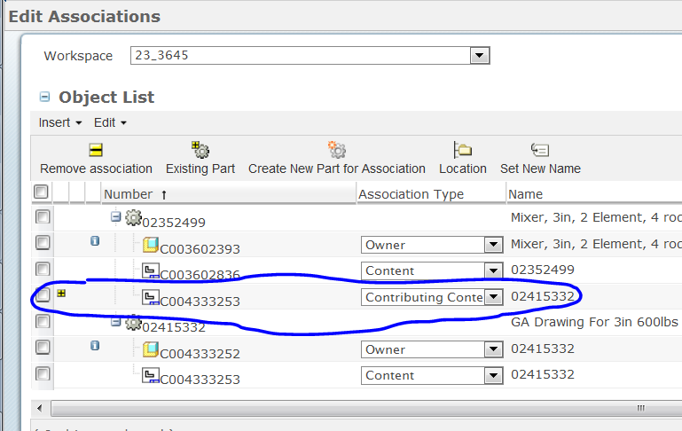This screenshot has width=682, height=431.
Task: Check the box for the GA Drawing part row
Action: click(x=43, y=321)
